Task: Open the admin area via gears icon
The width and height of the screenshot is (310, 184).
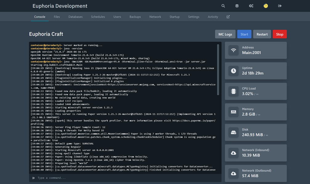Action: point(251,6)
